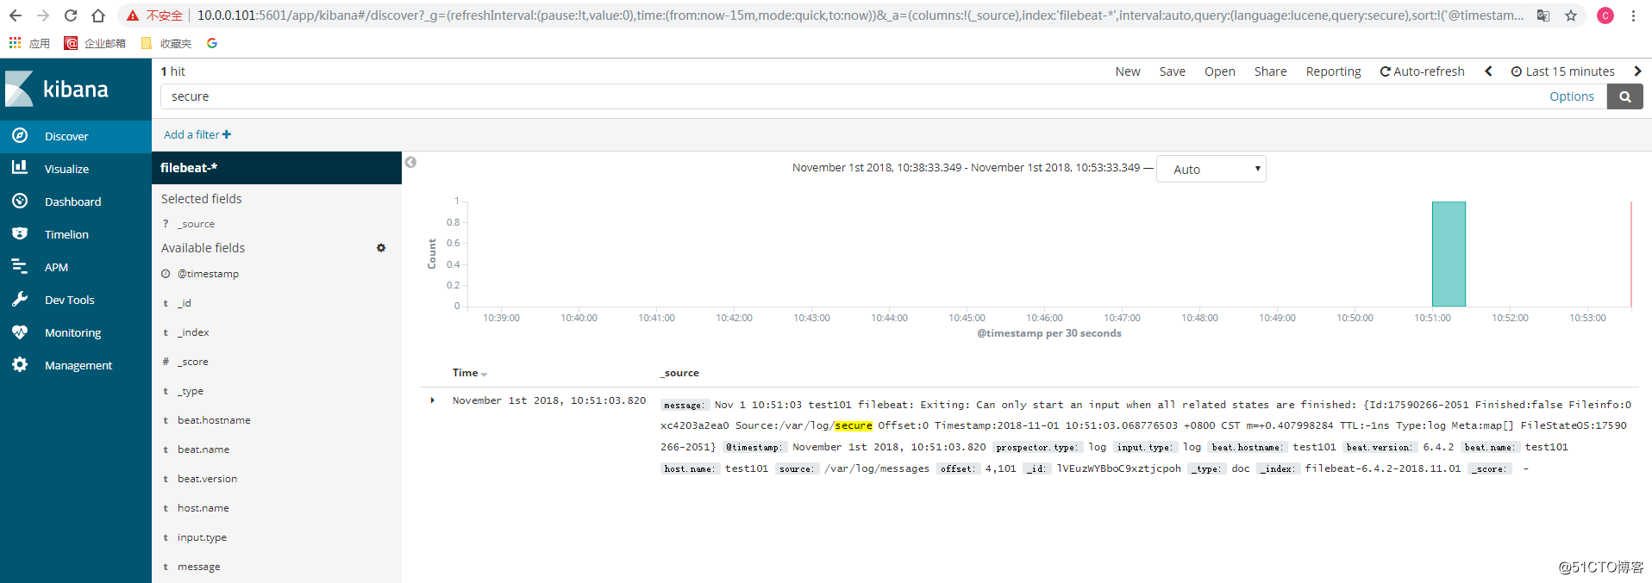Open the apps bookmarks shortcut
1652x583 pixels.
(x=29, y=43)
